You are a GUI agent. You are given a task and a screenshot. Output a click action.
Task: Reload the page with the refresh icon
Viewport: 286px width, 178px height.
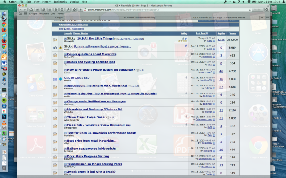coord(250,10)
